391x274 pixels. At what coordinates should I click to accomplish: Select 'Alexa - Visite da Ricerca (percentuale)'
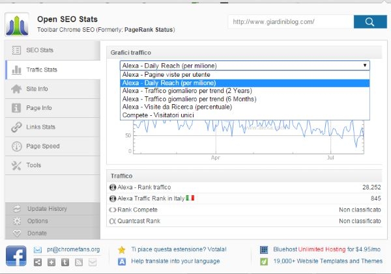[x=244, y=107]
